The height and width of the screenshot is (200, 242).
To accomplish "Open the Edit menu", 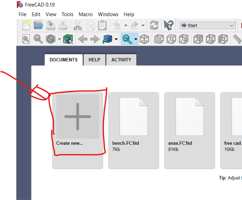I will [x=36, y=14].
